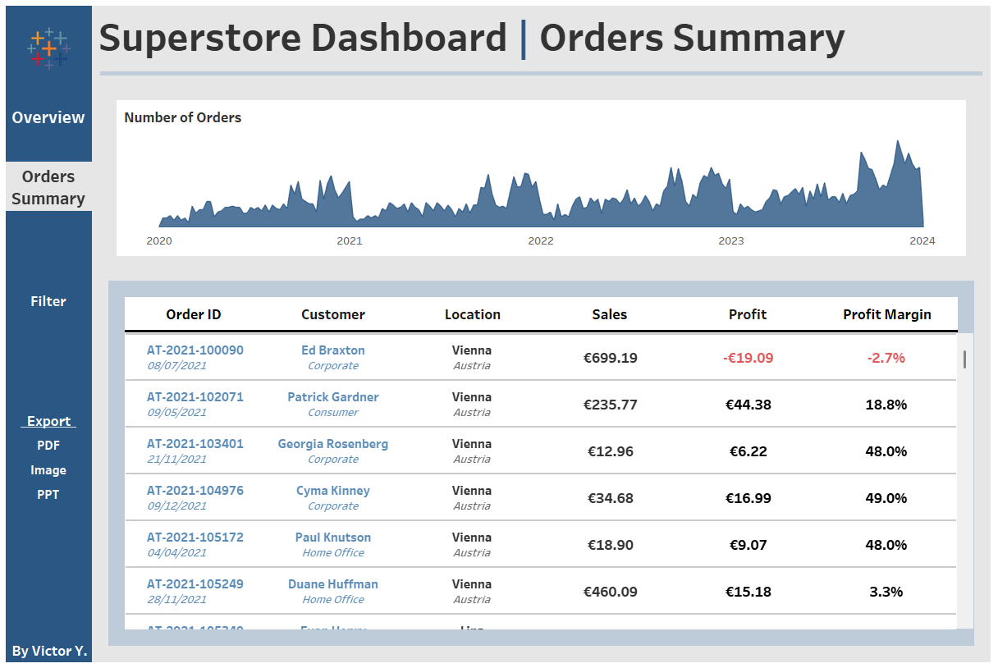Open order AT-2021-102071
Image resolution: width=998 pixels, height=668 pixels.
pyautogui.click(x=194, y=396)
